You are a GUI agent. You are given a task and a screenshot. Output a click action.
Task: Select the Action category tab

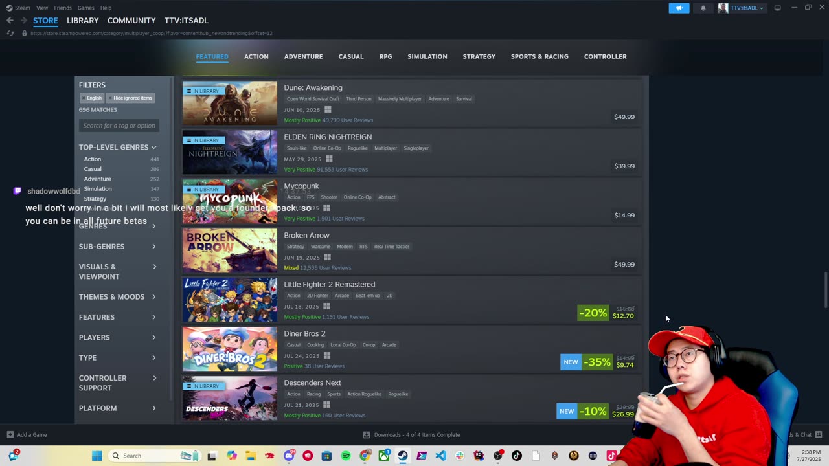tap(256, 56)
